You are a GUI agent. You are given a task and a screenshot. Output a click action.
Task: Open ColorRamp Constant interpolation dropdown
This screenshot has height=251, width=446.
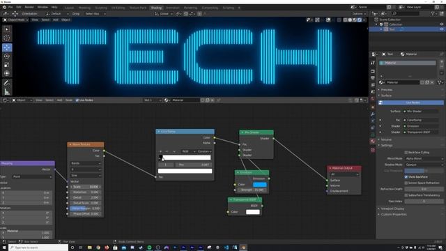point(204,151)
